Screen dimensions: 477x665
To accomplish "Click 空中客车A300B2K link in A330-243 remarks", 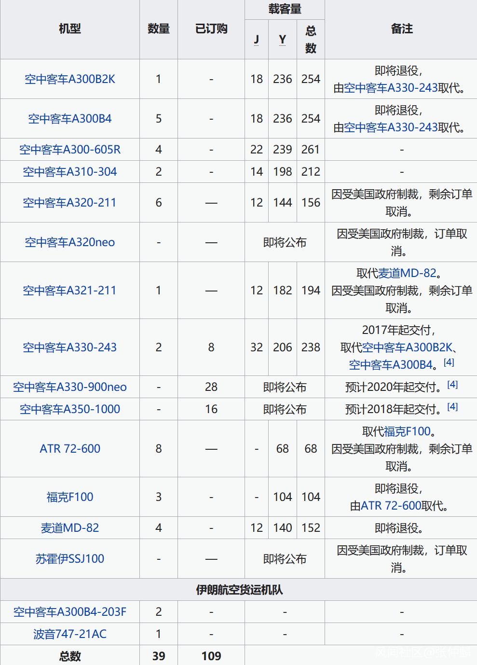I will 407,347.
